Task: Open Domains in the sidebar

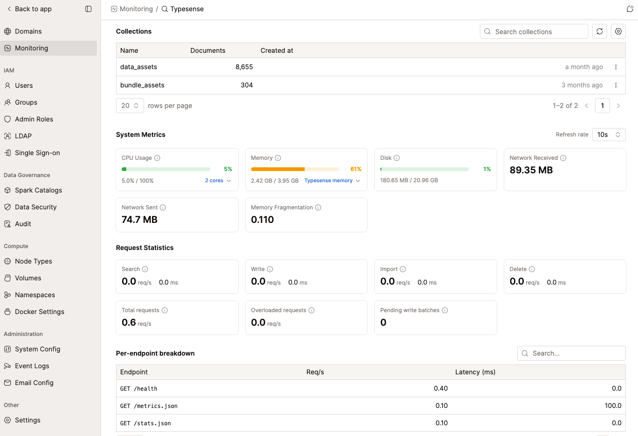Action: pos(49,31)
